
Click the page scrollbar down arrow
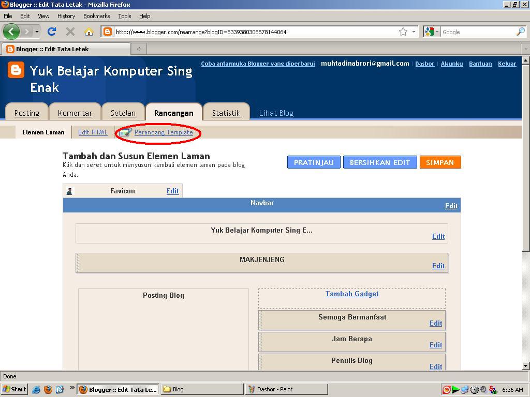(x=525, y=365)
